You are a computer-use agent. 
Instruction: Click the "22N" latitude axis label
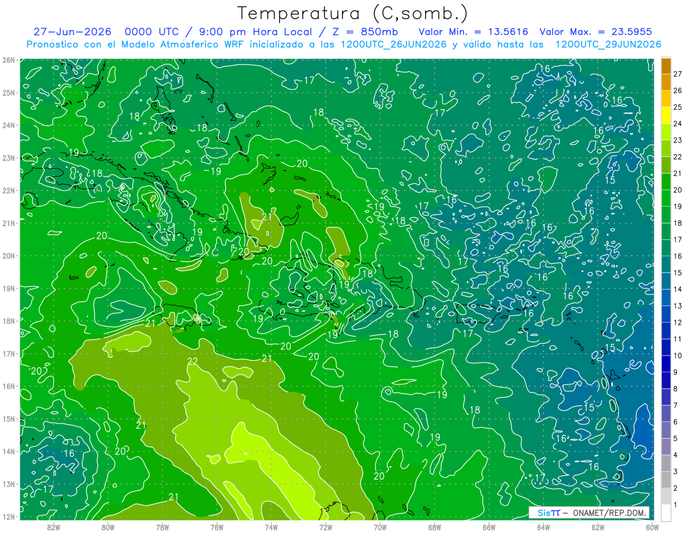[x=8, y=190]
